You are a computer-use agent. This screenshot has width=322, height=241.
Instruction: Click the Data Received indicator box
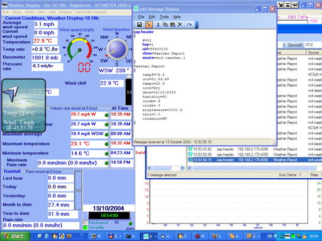click(85, 222)
